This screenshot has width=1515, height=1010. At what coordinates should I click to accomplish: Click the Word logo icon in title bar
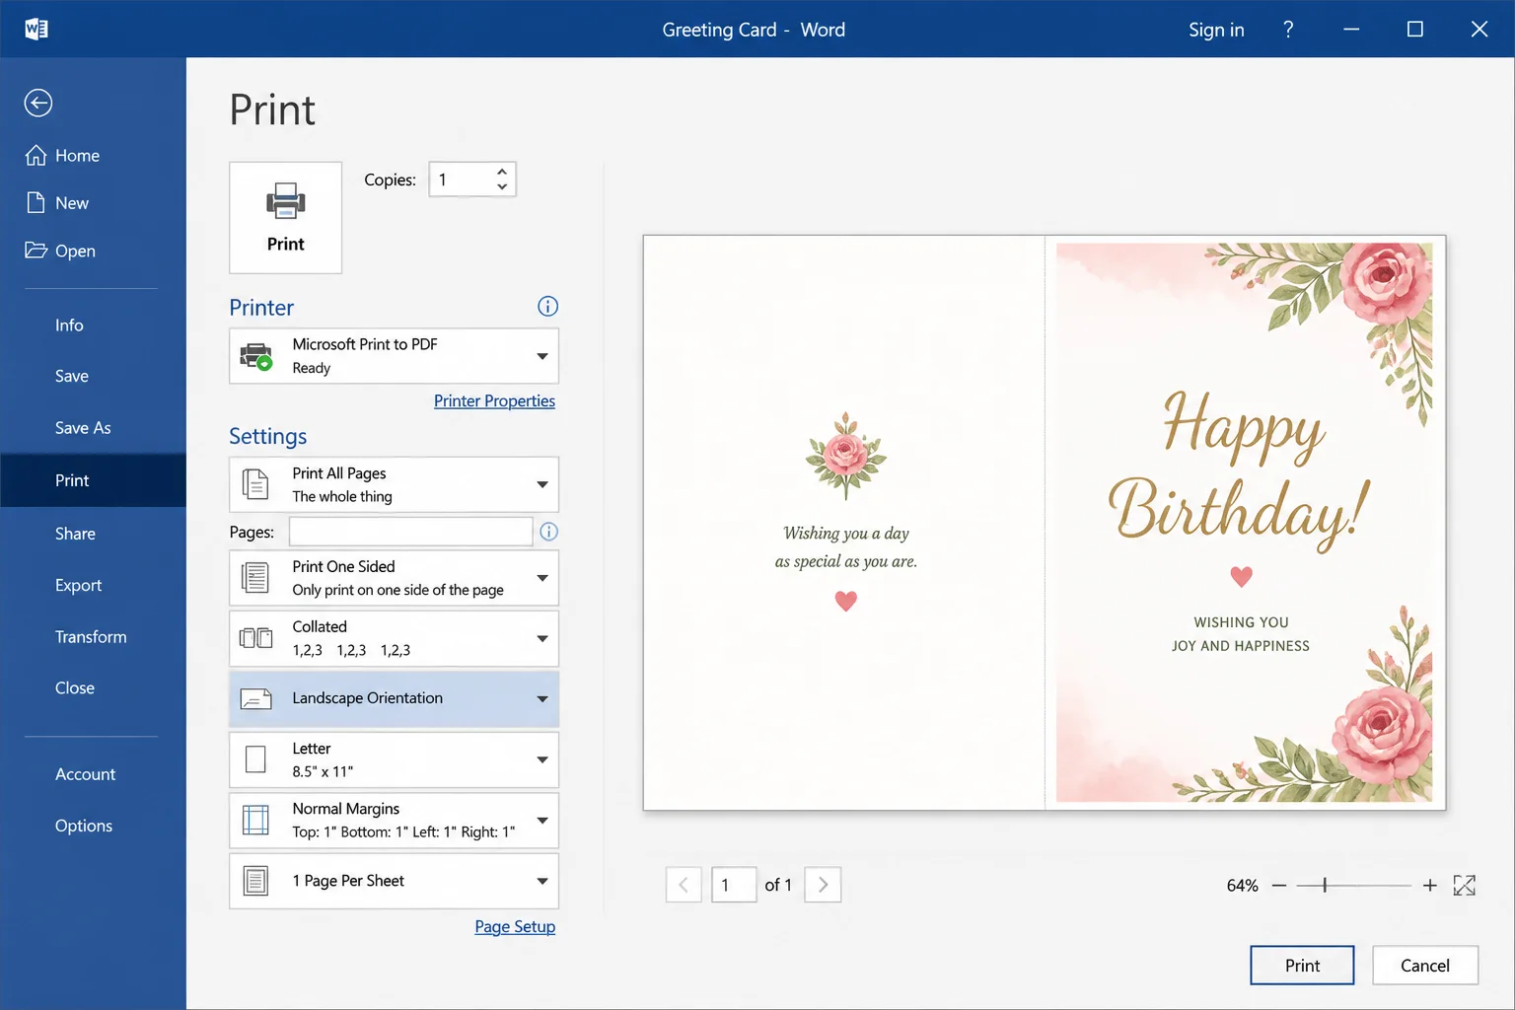point(36,29)
